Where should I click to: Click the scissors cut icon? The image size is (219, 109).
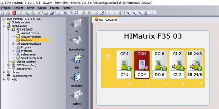pyautogui.click(x=21, y=13)
